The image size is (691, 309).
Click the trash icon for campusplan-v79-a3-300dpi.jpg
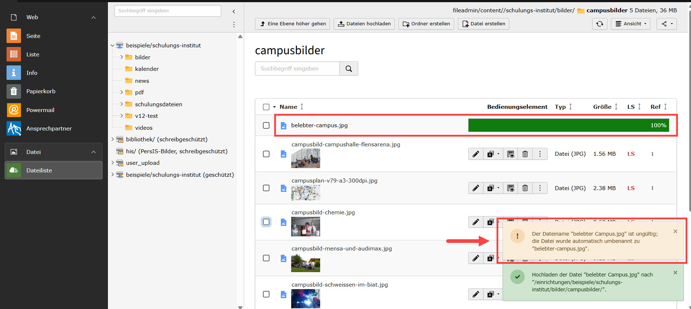(x=525, y=188)
